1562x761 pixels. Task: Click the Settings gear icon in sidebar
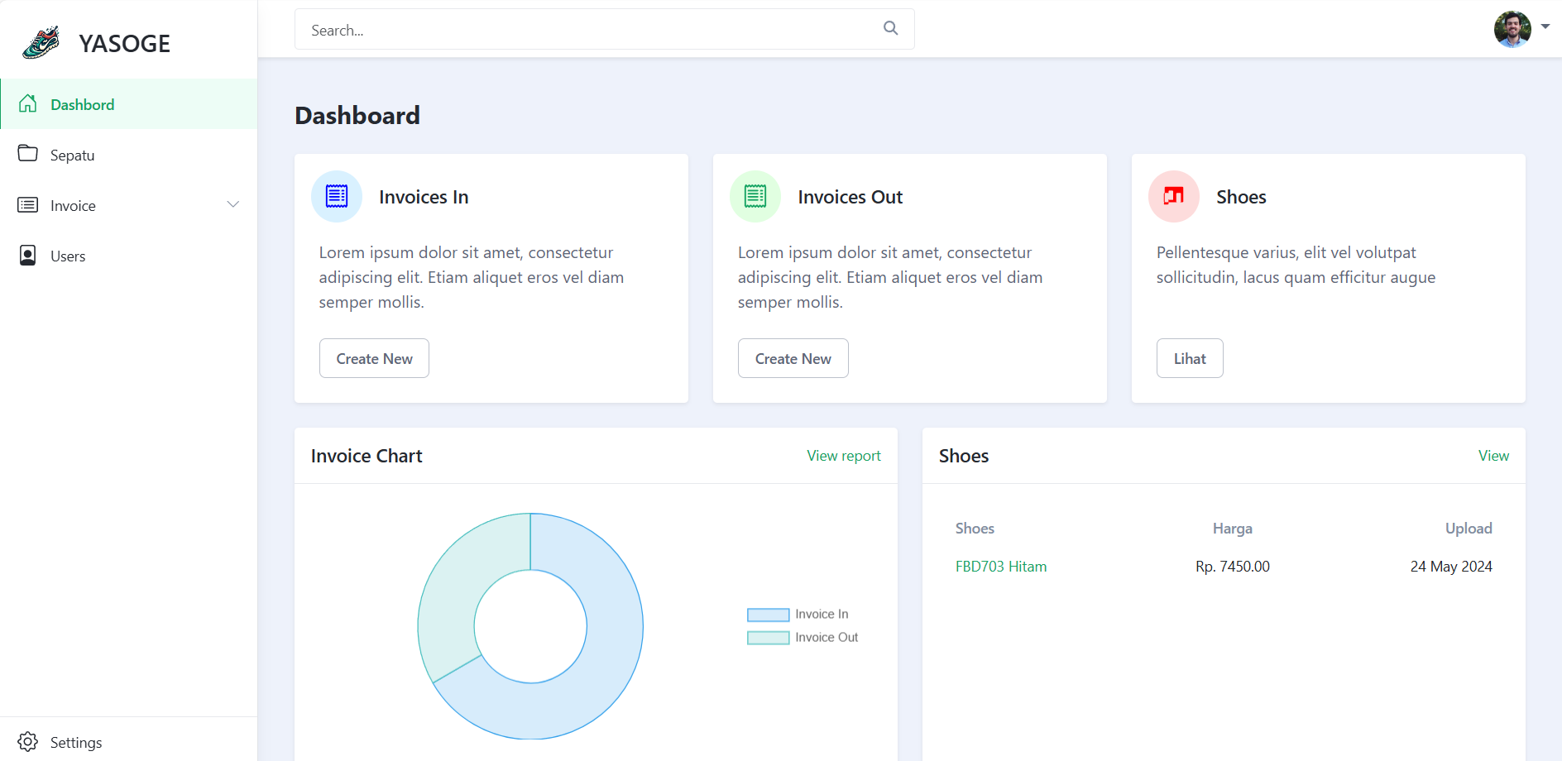pos(28,741)
